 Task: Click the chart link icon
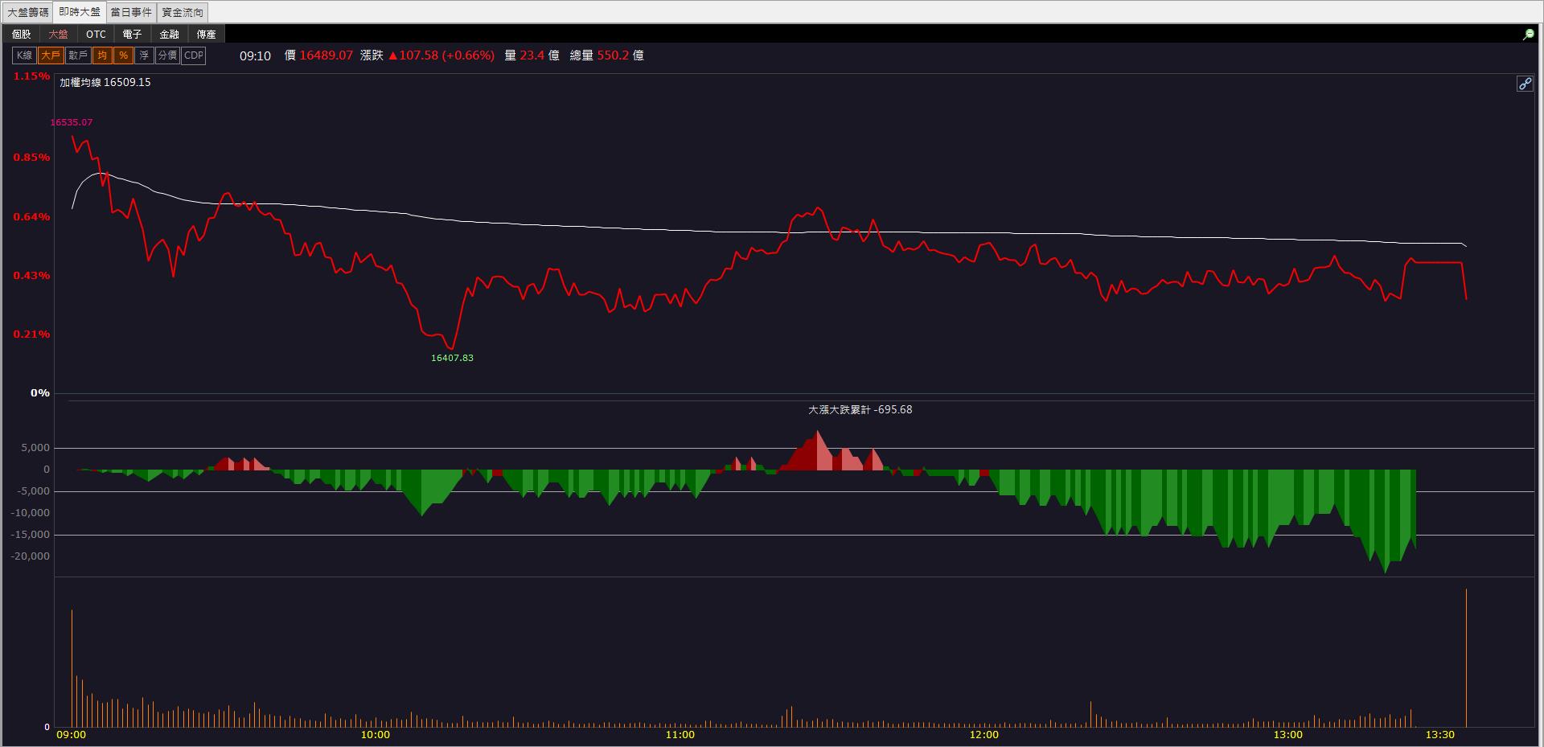click(x=1525, y=84)
